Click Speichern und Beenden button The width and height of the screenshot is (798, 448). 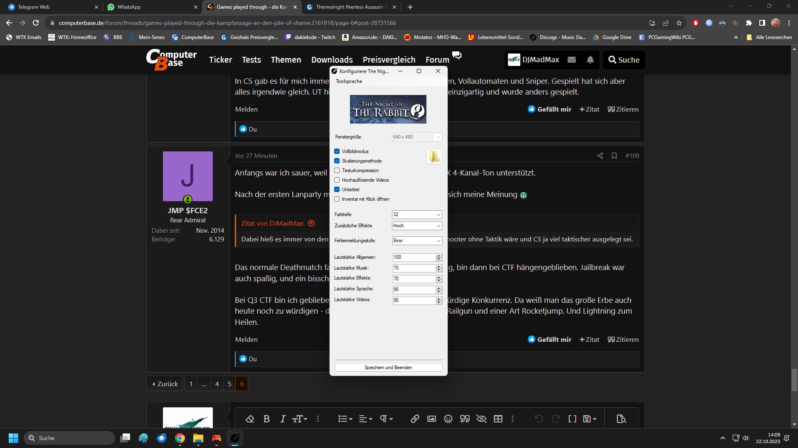pos(388,368)
